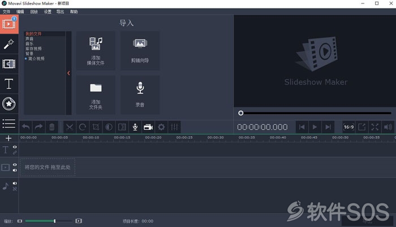
Task: Select 背景 in the import list
Action: 29,54
